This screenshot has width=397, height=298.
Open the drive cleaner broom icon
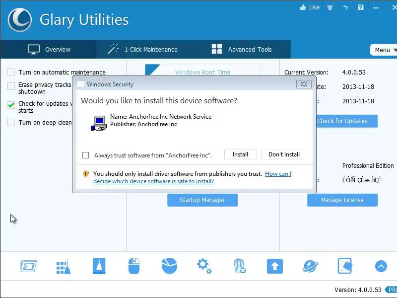tap(99, 266)
